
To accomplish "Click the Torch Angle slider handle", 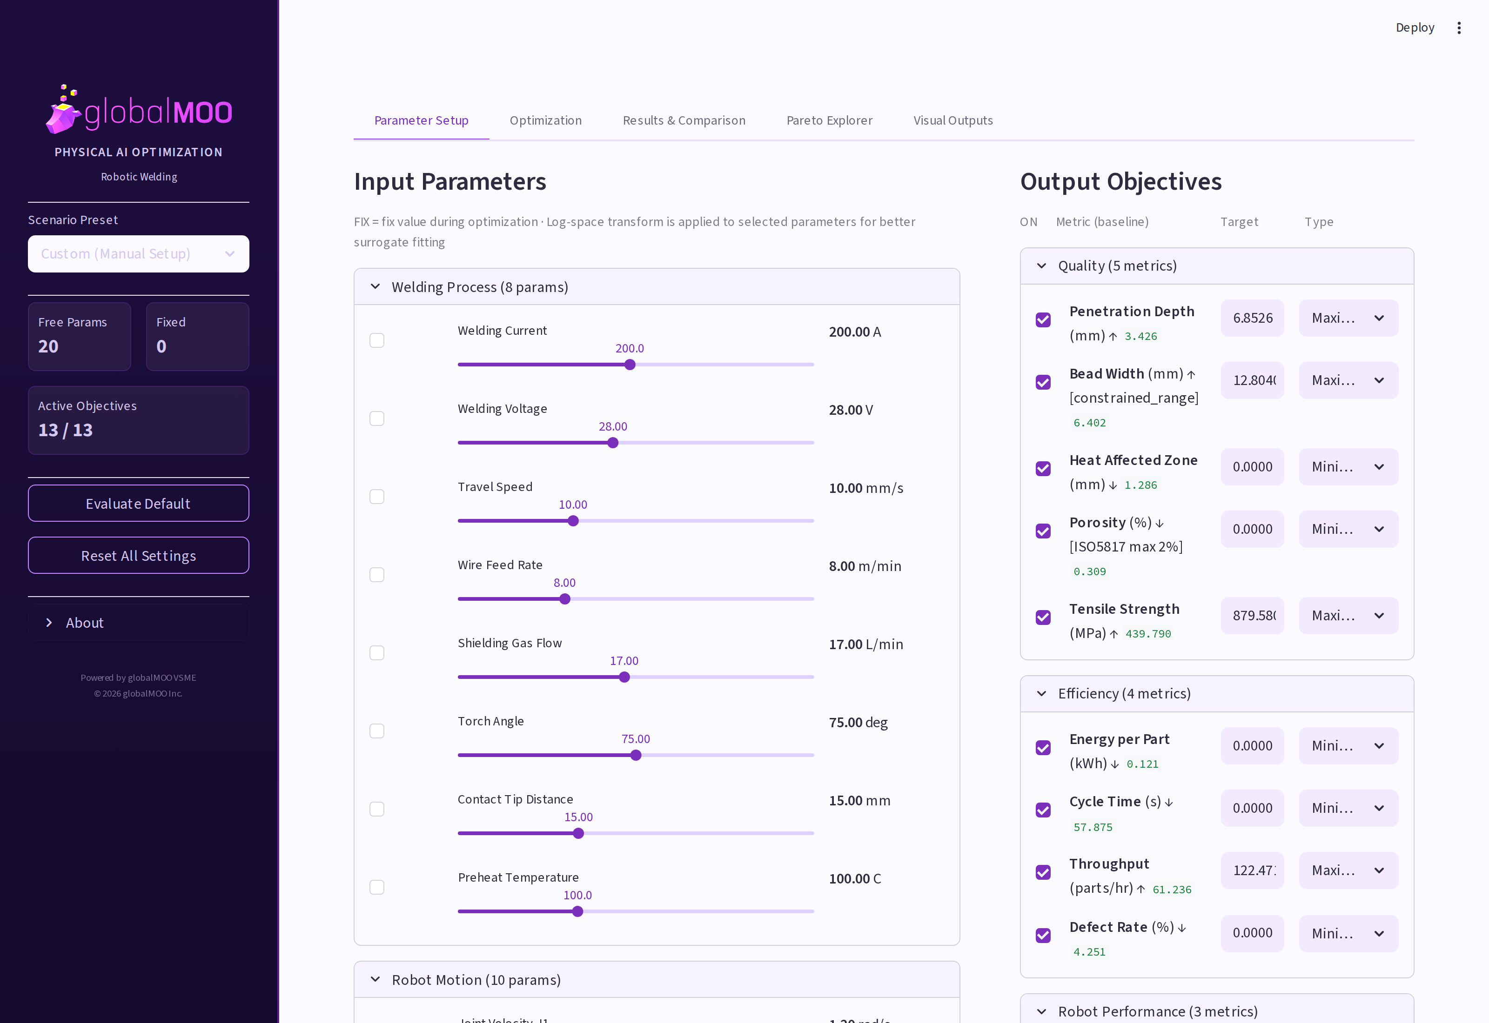I will tap(636, 756).
